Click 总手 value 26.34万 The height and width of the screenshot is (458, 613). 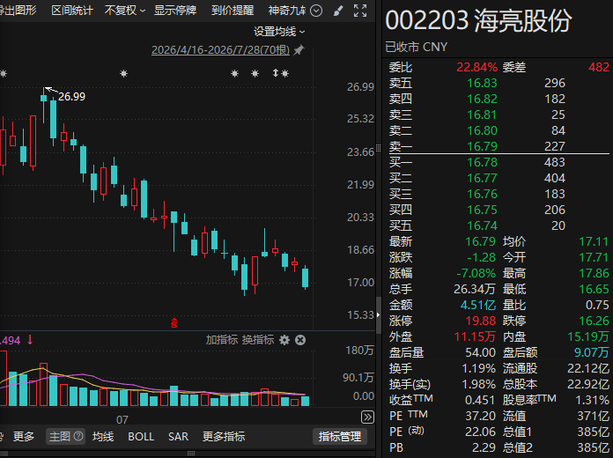475,289
